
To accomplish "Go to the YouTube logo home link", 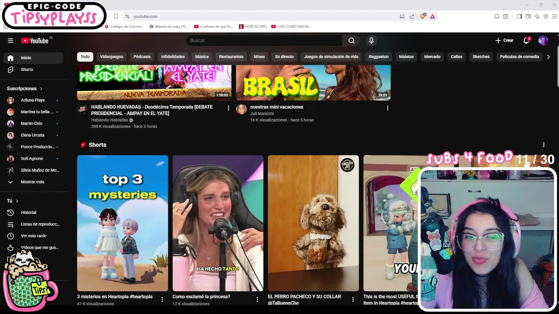I will point(35,41).
